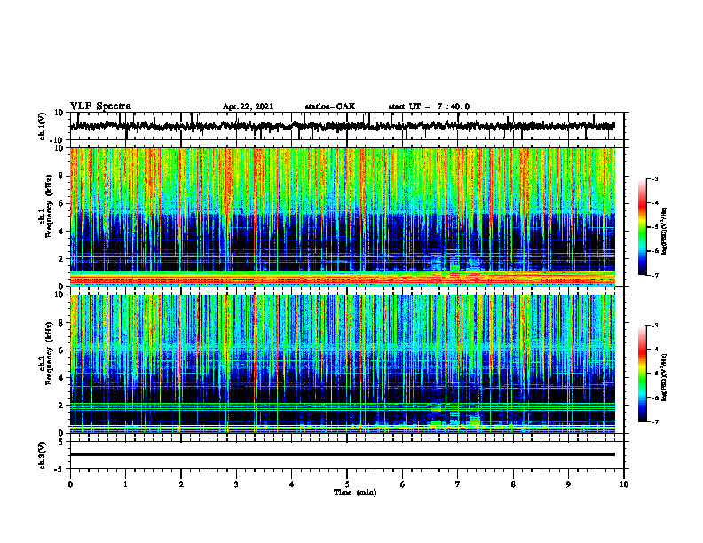Screen dimensions: 703x543
Task: Click the ch.2 PSD color scale bar
Action: (x=642, y=374)
